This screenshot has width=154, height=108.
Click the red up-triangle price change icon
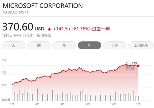point(49,29)
